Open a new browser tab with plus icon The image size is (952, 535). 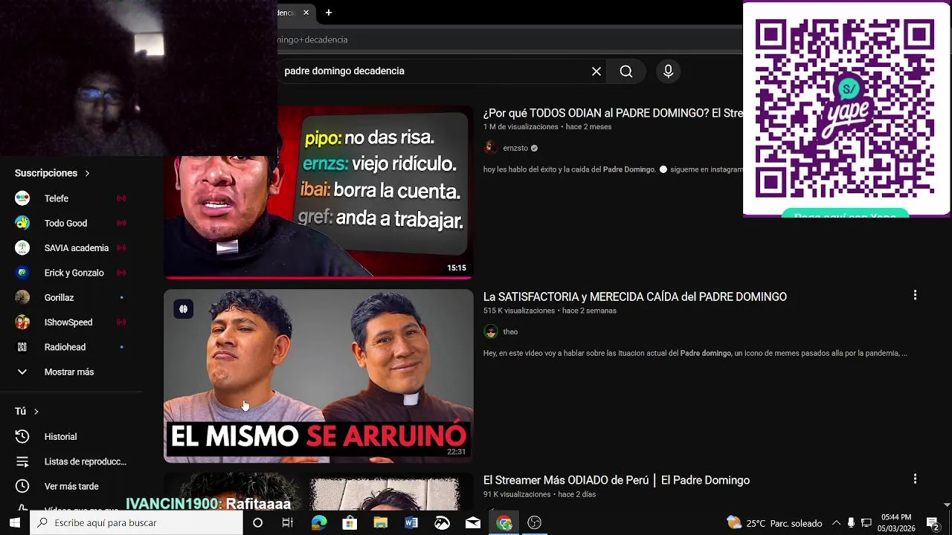tap(328, 13)
